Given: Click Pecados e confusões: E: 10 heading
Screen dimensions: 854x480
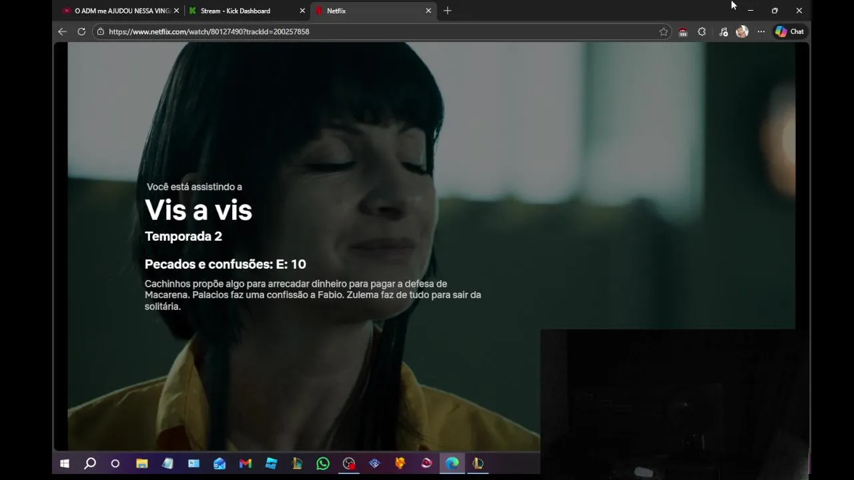Looking at the screenshot, I should (226, 264).
